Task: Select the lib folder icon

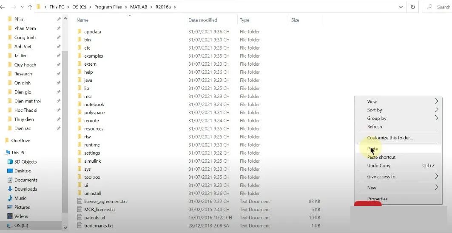Action: pyautogui.click(x=80, y=88)
